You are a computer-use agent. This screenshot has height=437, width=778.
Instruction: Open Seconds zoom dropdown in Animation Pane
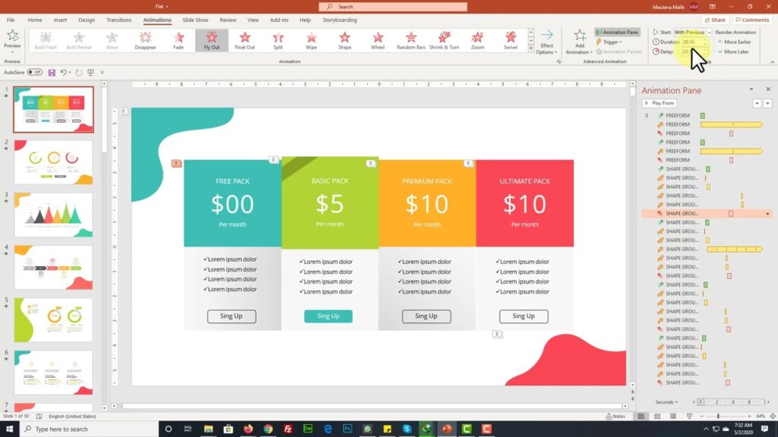666,402
